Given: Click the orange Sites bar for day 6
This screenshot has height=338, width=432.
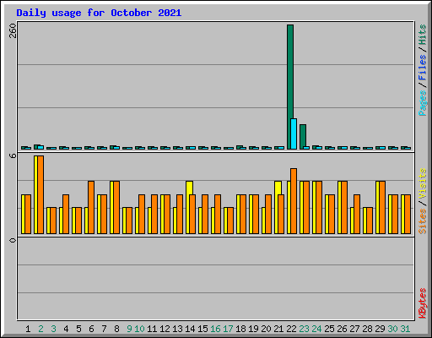Looking at the screenshot, I should tap(91, 207).
